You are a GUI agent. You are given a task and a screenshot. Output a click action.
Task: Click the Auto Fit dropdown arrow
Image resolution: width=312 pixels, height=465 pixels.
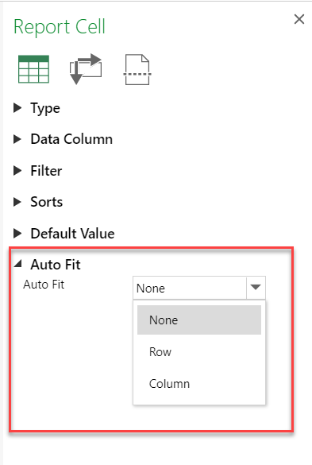point(256,288)
